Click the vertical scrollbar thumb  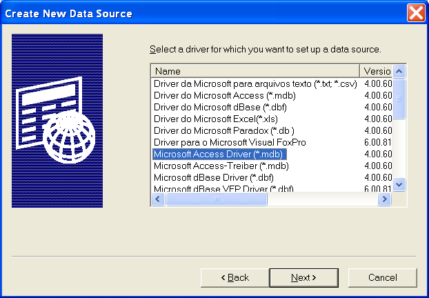(x=399, y=99)
